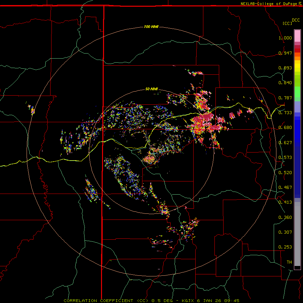Click the TH threshold label on the scale
Image resolution: width=303 pixels, height=303 pixels.
(289, 262)
